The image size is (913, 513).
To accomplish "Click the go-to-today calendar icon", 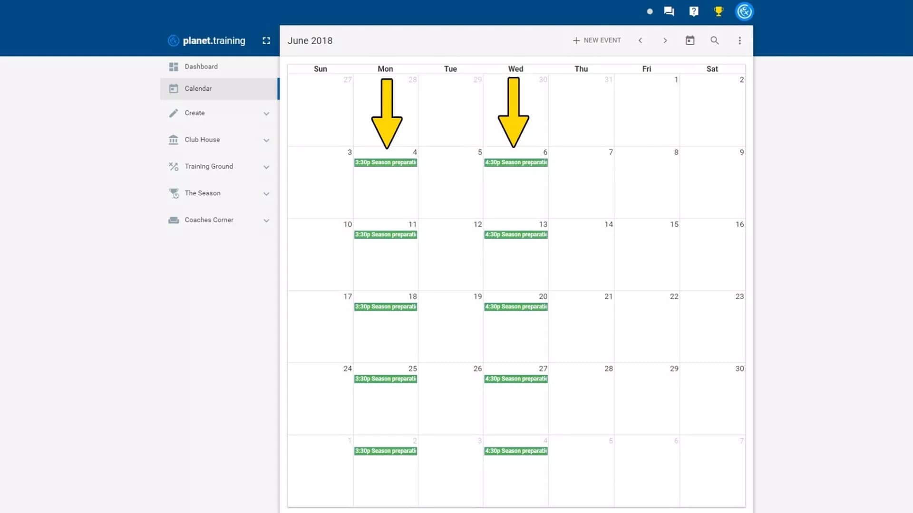I will (690, 41).
